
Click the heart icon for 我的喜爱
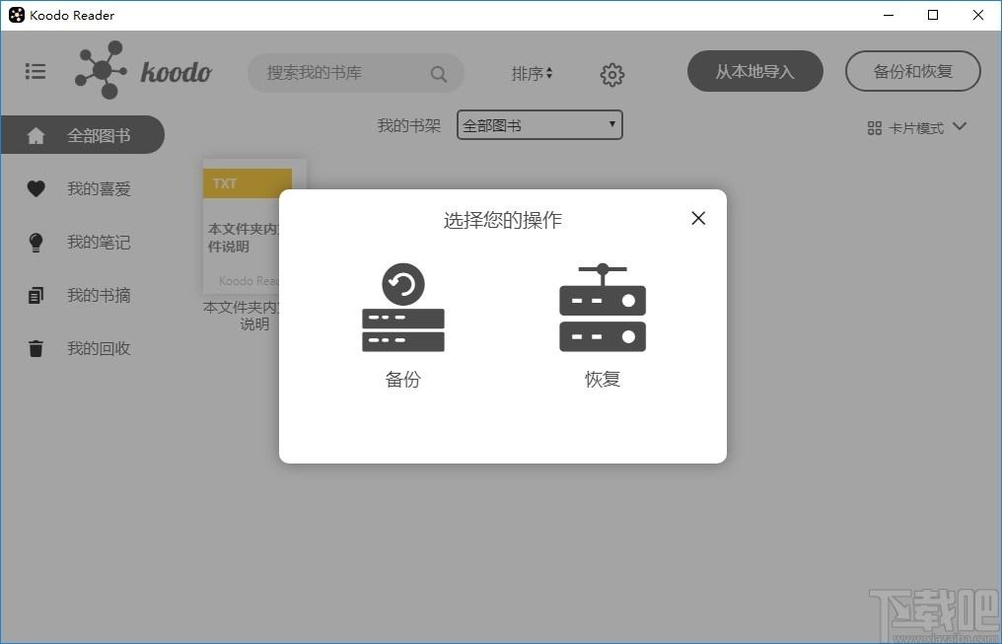point(36,188)
